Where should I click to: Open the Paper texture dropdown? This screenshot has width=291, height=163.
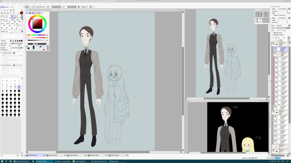(283, 9)
